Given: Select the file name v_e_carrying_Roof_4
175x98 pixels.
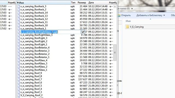Looking at the screenshot, I should pyautogui.click(x=31, y=89).
